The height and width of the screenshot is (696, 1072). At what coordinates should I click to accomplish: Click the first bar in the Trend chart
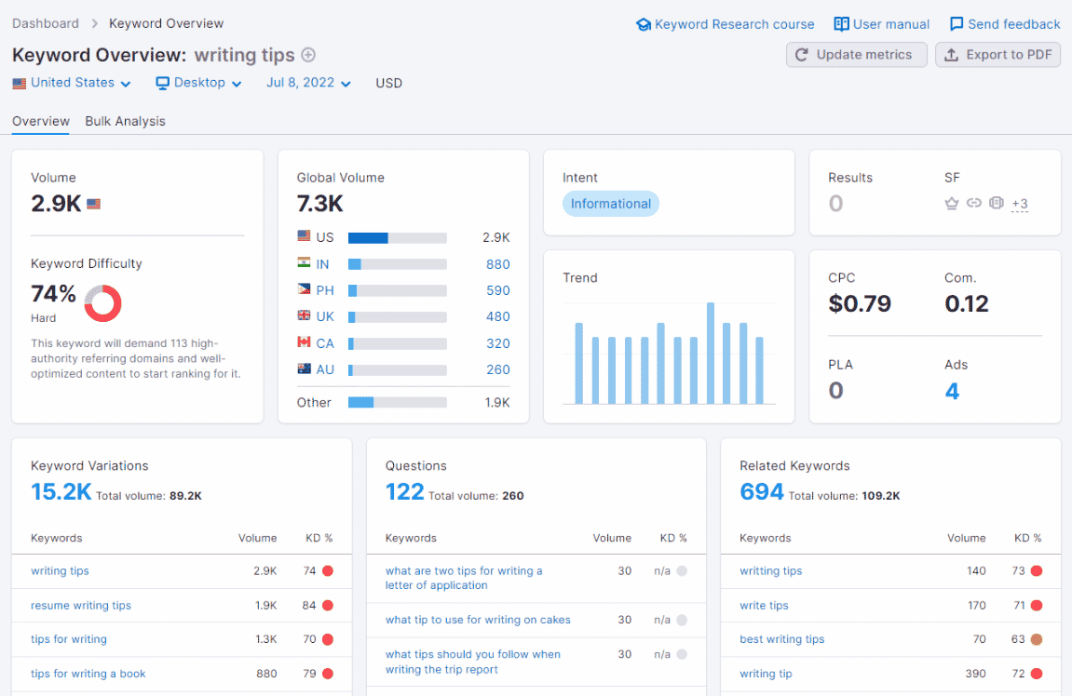coord(579,364)
